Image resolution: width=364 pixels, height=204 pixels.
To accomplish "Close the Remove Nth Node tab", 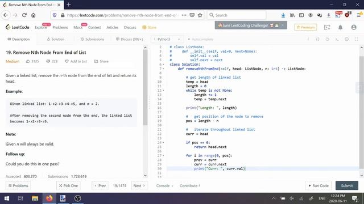I will coord(59,5).
